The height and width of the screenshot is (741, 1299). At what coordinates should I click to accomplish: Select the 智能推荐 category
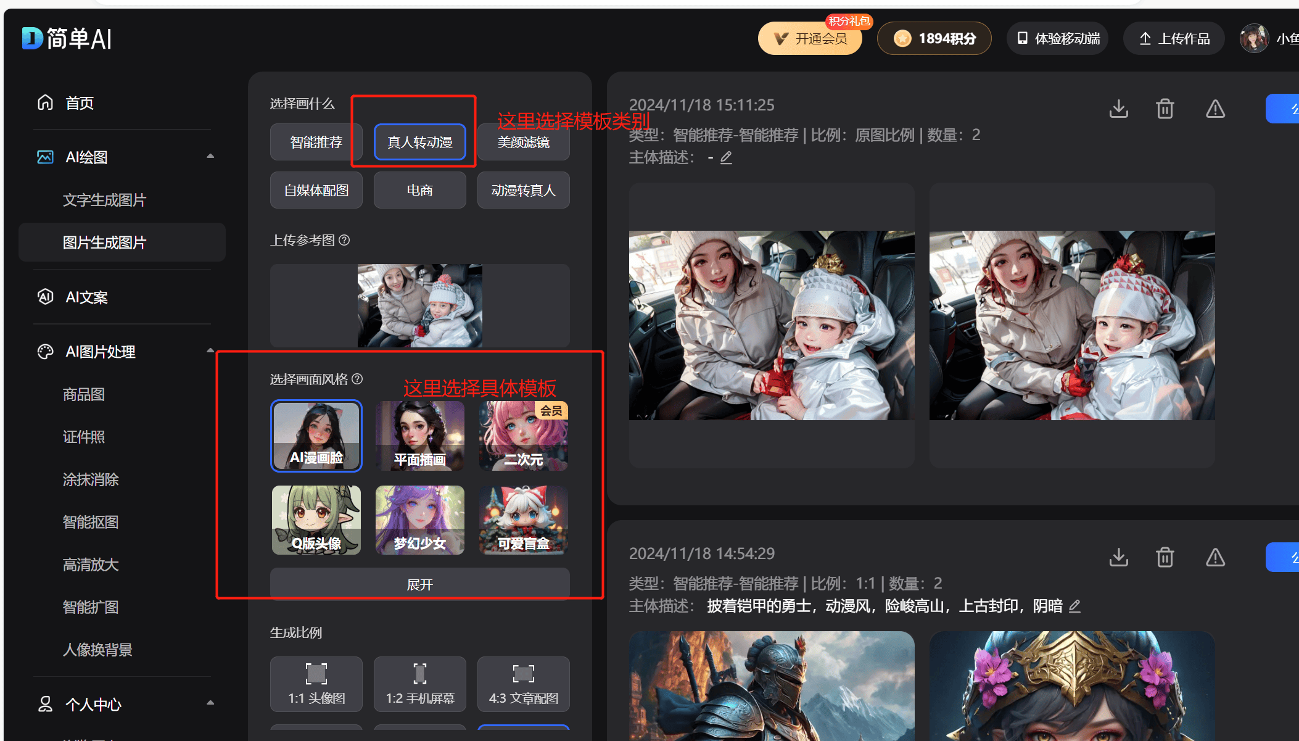click(x=316, y=142)
